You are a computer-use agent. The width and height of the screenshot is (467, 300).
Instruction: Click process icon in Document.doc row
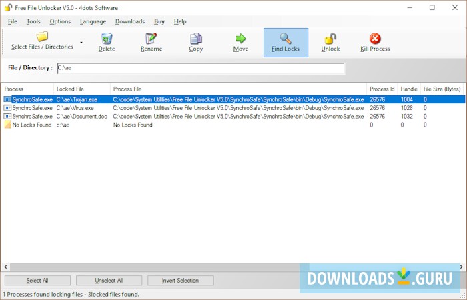click(x=7, y=117)
